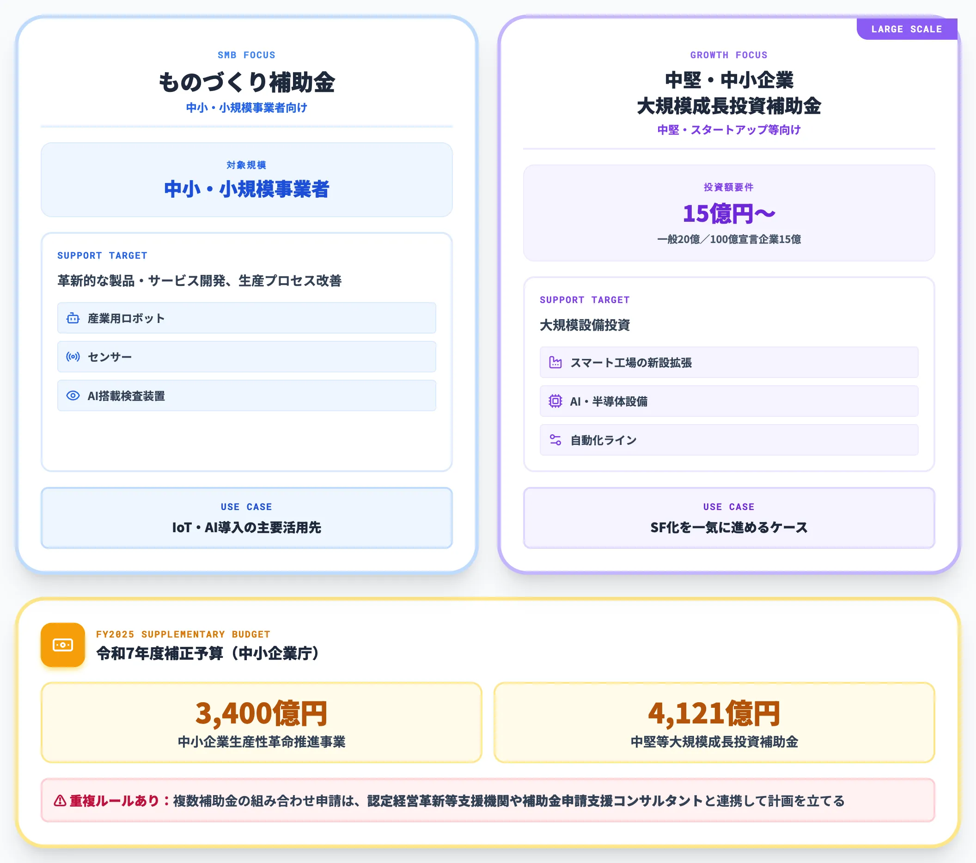Click FY2025 SUPPLEMENTARY BUDGET label
Screen dimensions: 976x863
pos(183,634)
